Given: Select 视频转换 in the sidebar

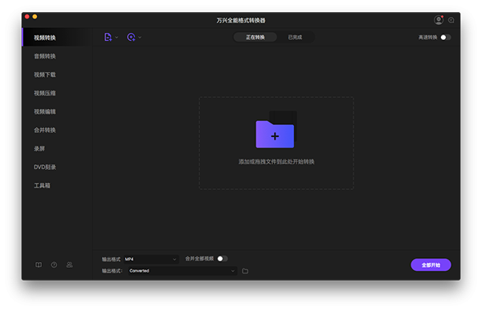Looking at the screenshot, I should 57,38.
